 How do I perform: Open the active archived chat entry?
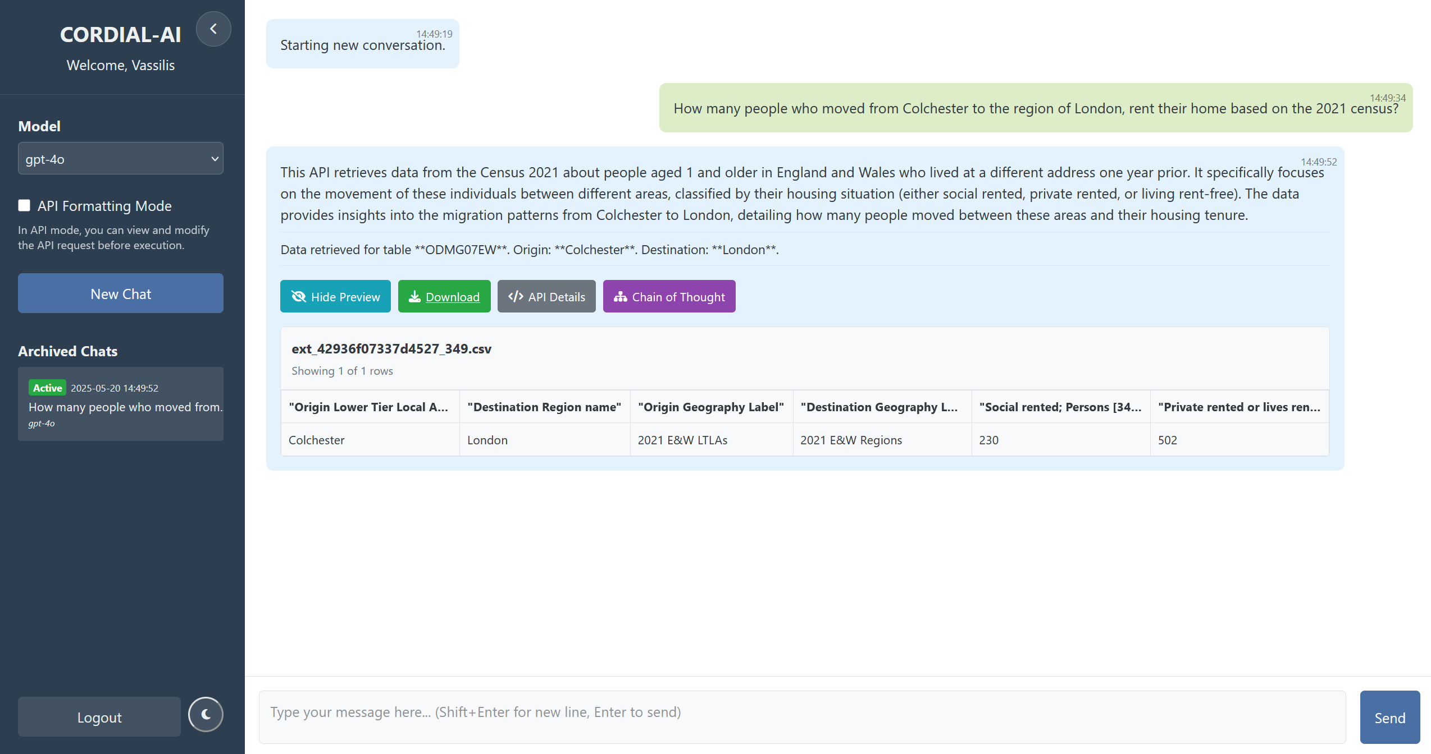(121, 404)
